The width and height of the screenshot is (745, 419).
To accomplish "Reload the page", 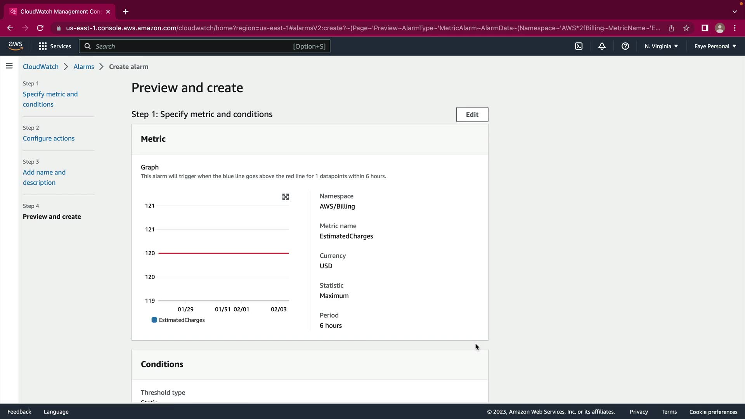I will click(x=40, y=28).
